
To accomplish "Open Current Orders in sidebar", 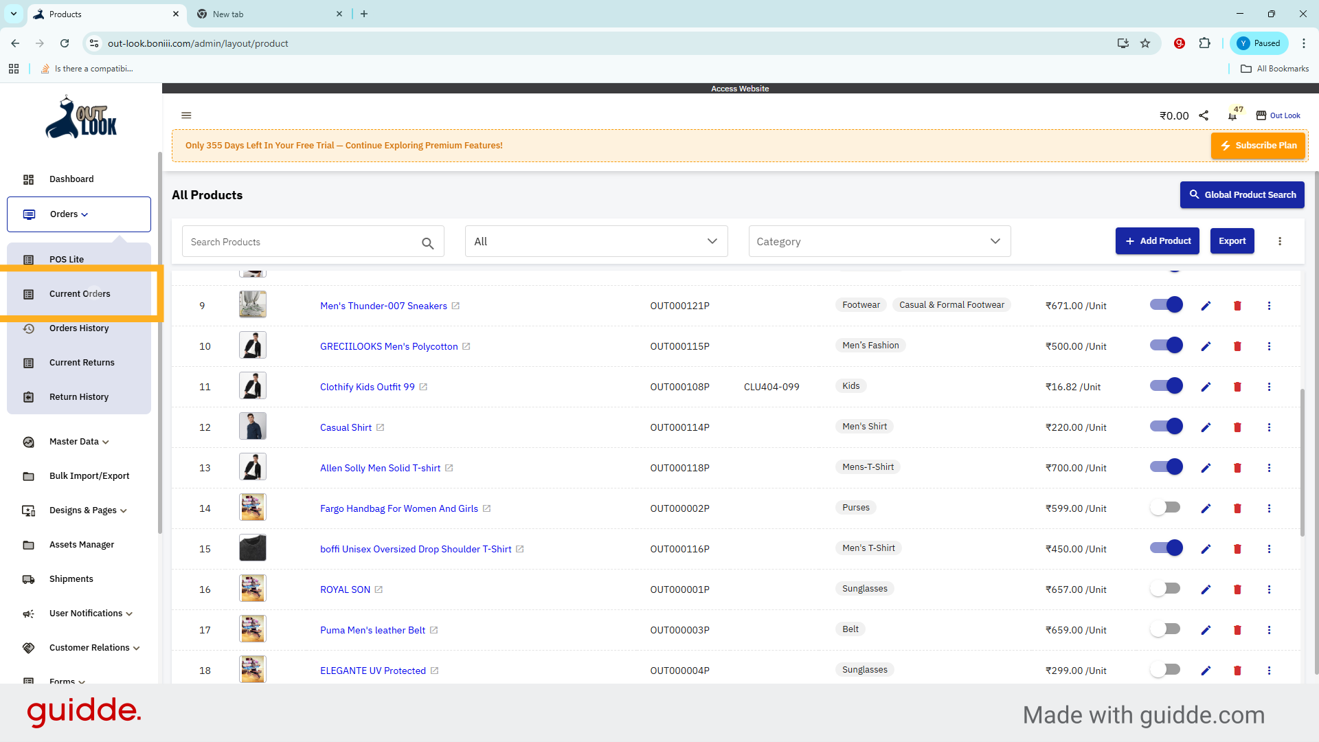I will pos(80,294).
